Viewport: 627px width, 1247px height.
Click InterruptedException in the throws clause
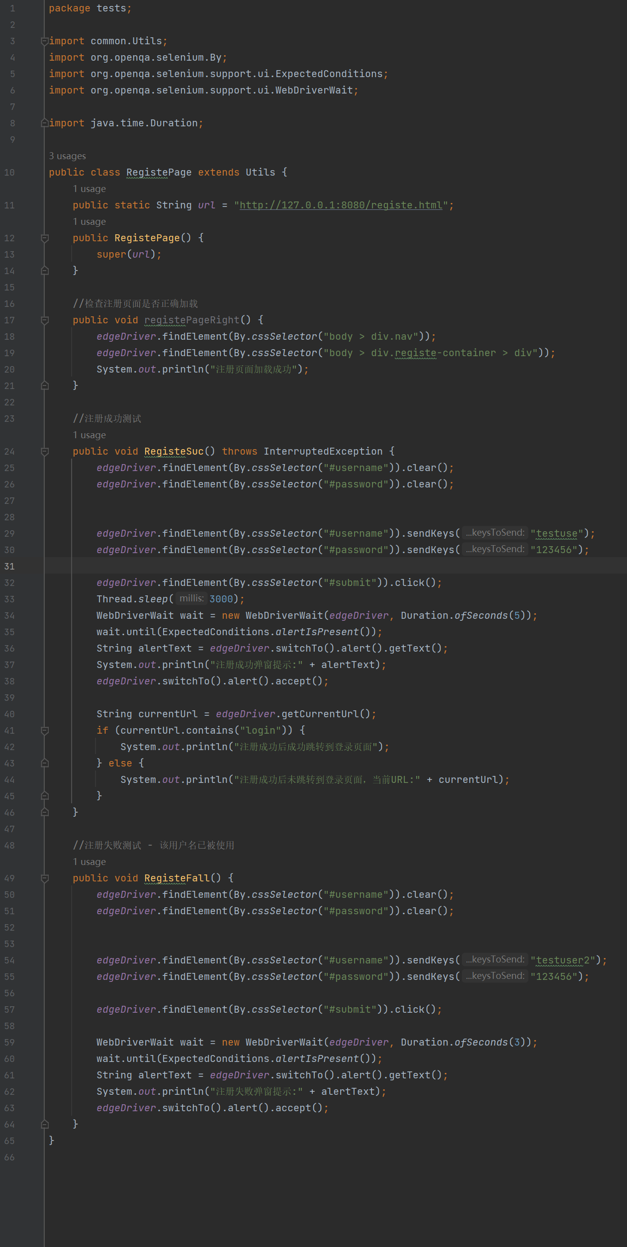(323, 452)
